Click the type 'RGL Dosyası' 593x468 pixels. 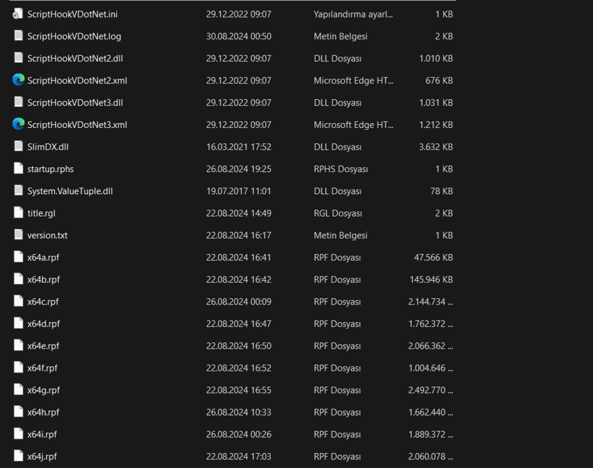[338, 213]
